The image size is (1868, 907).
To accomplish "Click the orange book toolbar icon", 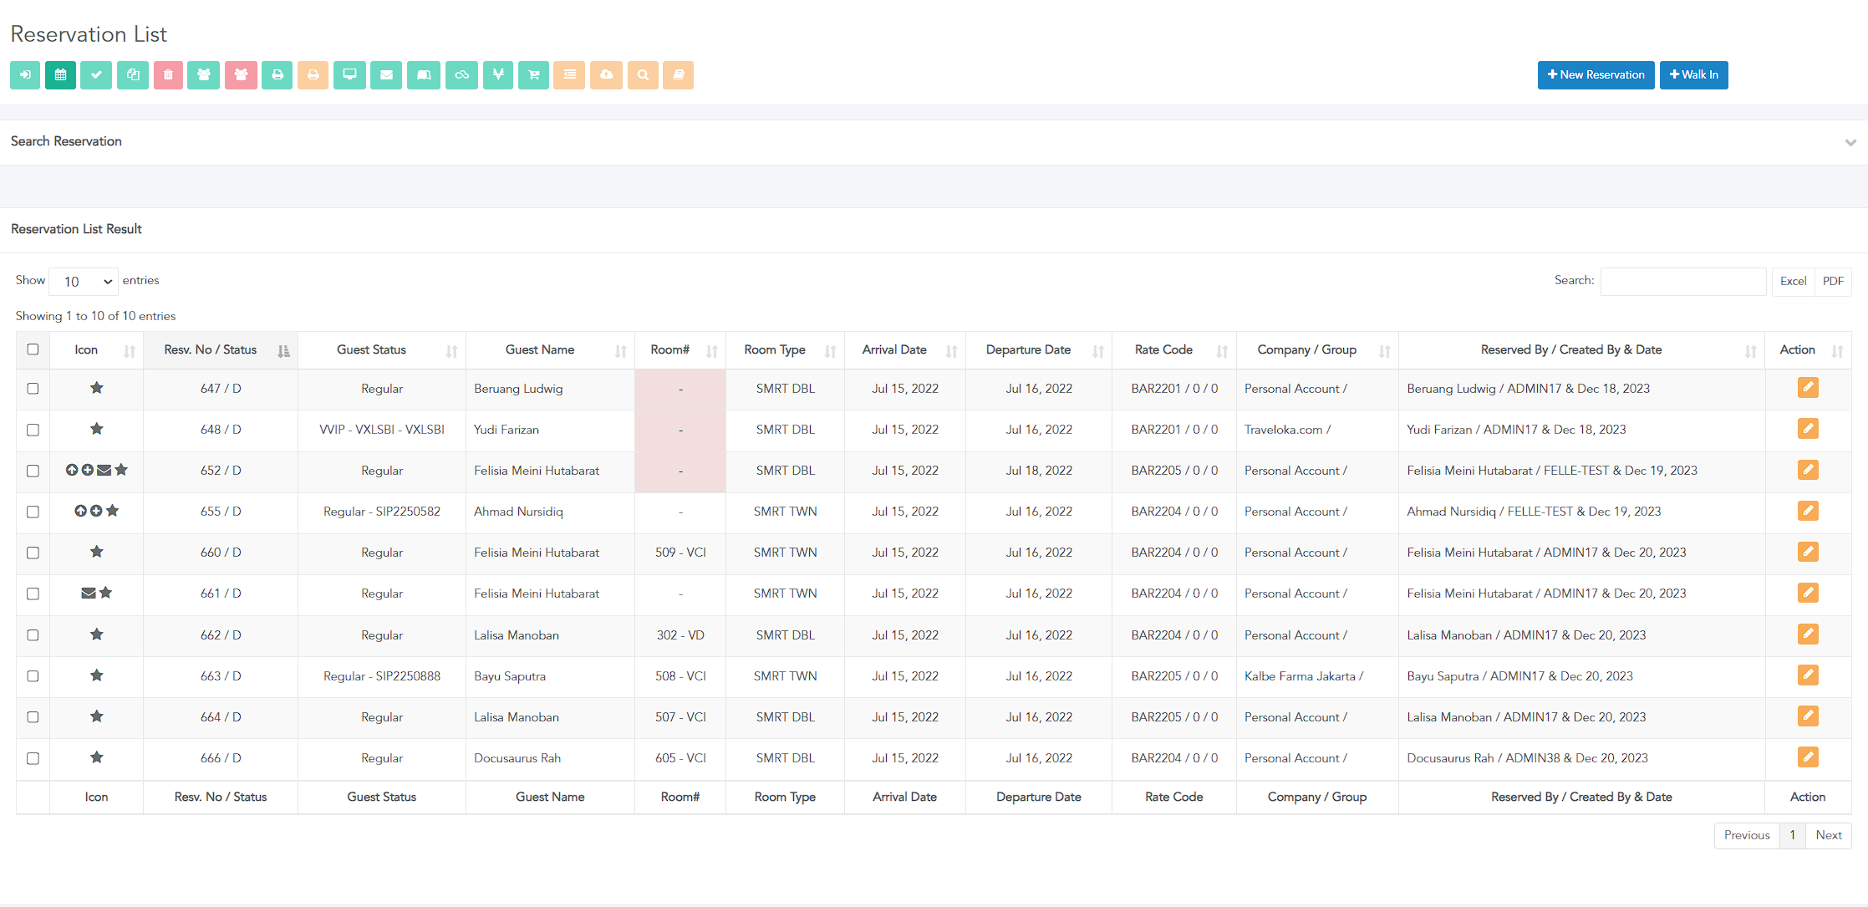I will coord(678,75).
